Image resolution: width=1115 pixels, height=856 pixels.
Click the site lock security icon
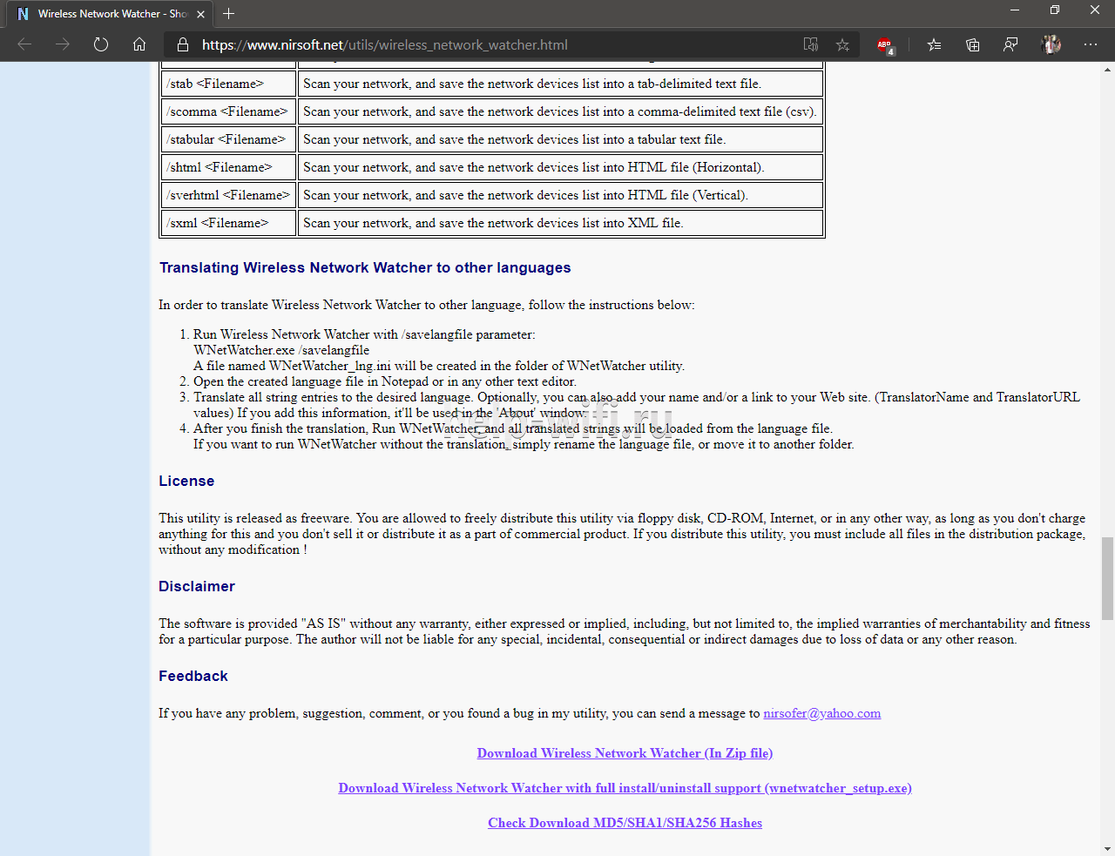tap(182, 44)
